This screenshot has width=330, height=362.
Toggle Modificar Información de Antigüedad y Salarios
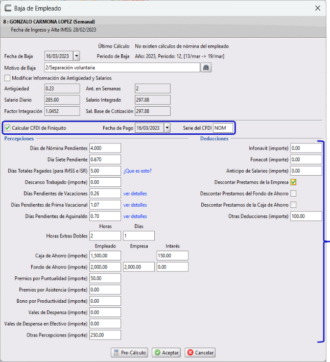[7, 78]
